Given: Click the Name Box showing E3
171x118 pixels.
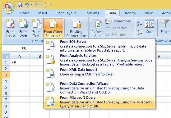Looking at the screenshot, I should click(x=23, y=48).
